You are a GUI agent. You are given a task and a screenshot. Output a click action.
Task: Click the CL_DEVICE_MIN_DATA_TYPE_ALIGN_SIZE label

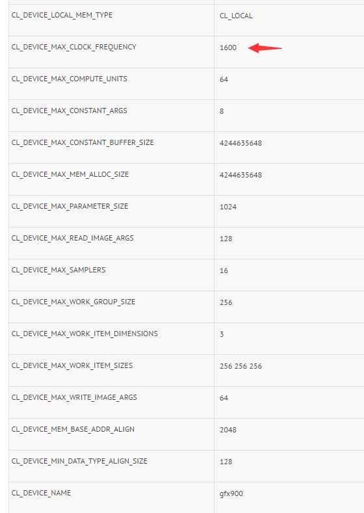(79, 461)
